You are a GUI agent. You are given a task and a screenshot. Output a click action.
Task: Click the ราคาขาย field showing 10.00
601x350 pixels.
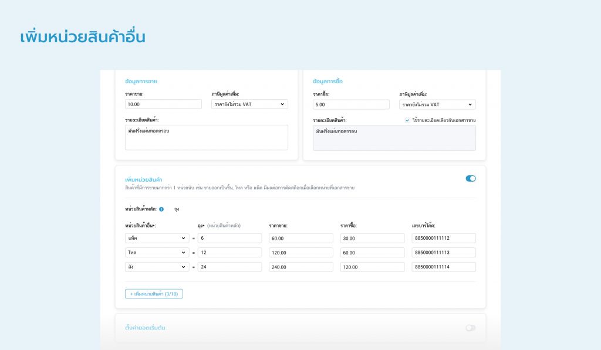pos(163,104)
